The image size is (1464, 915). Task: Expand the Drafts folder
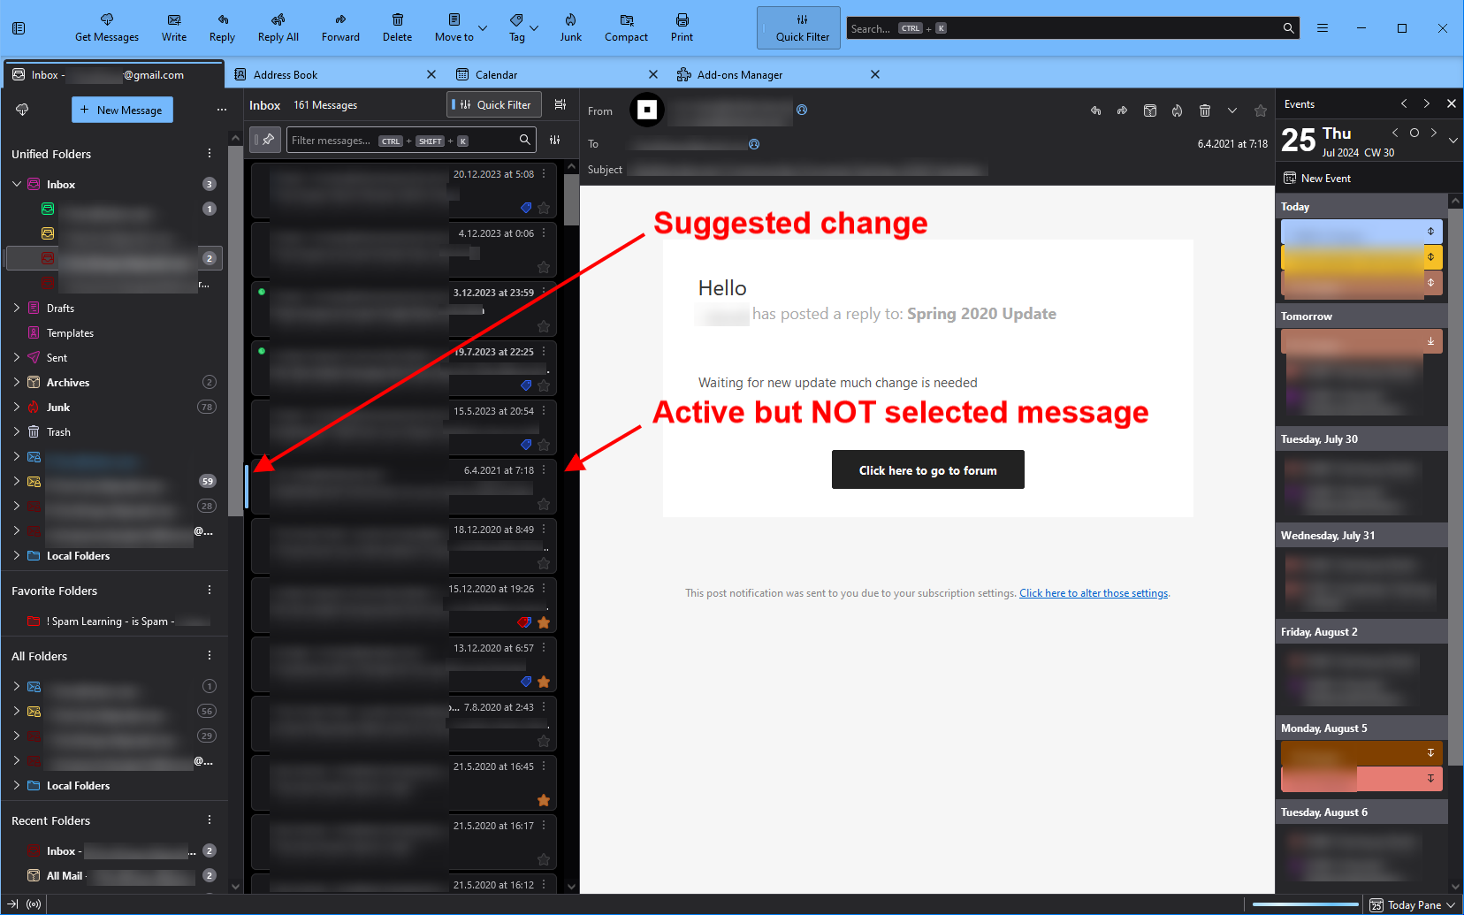(17, 308)
